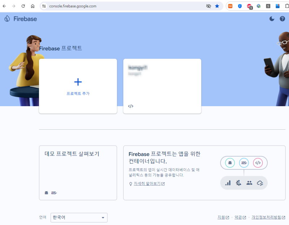This screenshot has height=225, width=289.
Task: Click the iOS+ icon in demo card
Action: tap(54, 193)
